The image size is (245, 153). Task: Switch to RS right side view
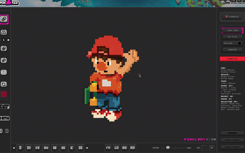[x=132, y=148]
